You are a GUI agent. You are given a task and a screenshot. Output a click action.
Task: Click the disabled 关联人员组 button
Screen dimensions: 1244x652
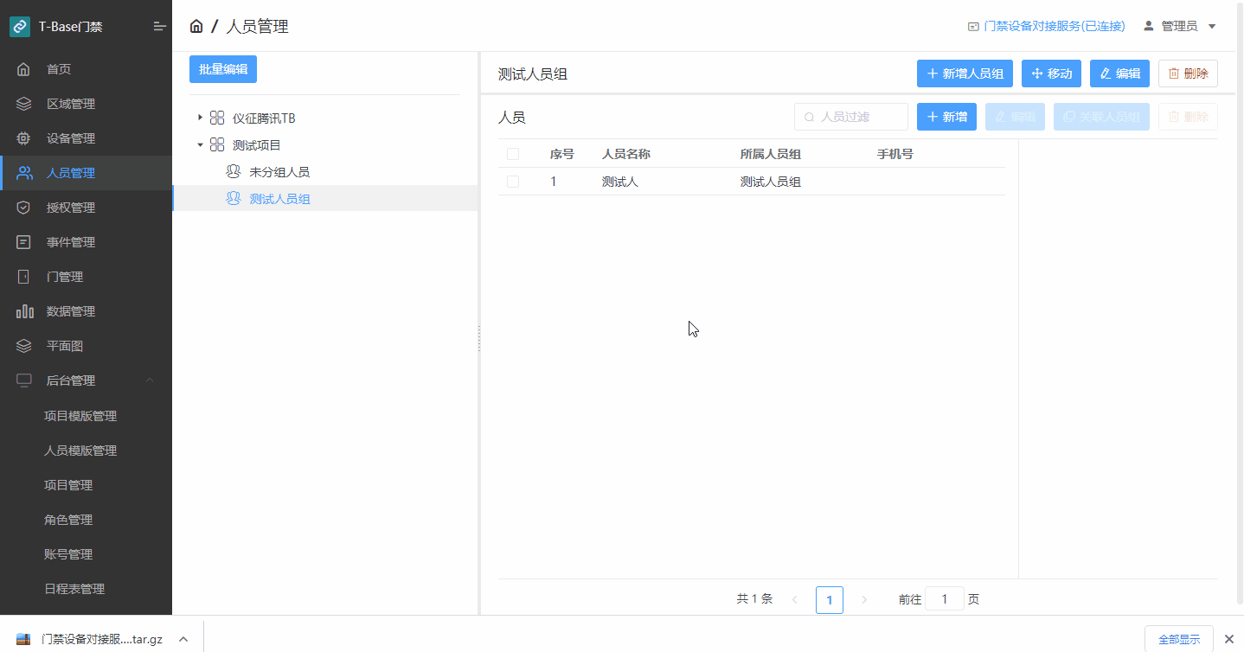(1101, 117)
